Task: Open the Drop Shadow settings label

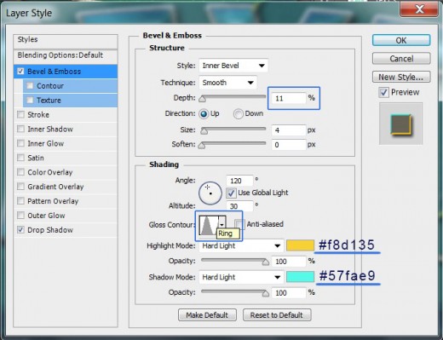Action: (50, 230)
